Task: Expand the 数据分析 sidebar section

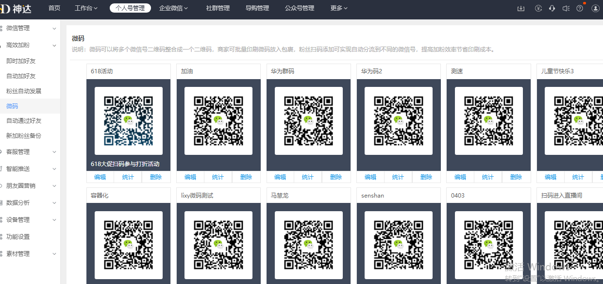Action: pos(30,203)
